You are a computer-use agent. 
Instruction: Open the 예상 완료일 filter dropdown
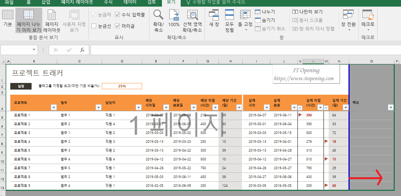[194, 108]
